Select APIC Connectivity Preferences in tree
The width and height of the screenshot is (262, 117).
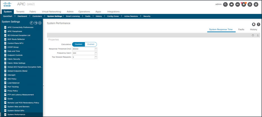pos(20,27)
